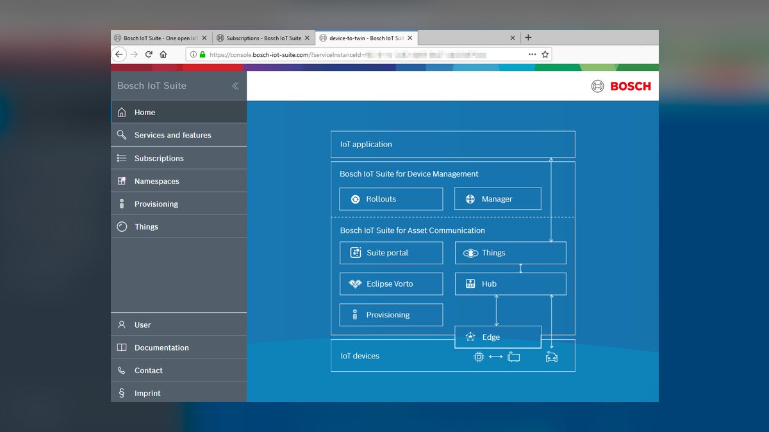This screenshot has width=769, height=432.
Task: Click the chip icon in IoT devices
Action: (x=479, y=356)
